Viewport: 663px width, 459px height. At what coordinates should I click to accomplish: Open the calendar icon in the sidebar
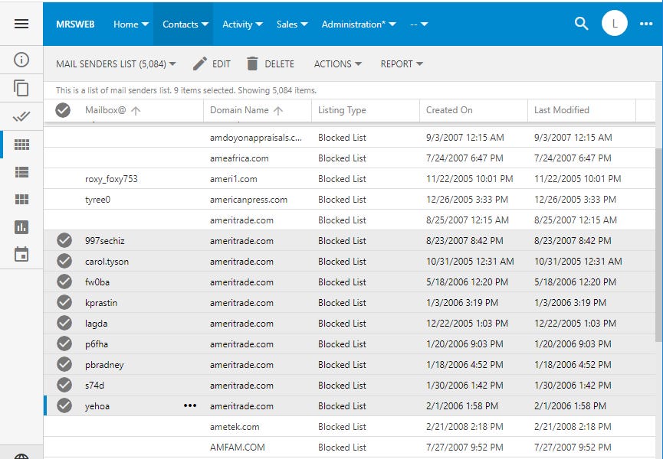tap(21, 255)
